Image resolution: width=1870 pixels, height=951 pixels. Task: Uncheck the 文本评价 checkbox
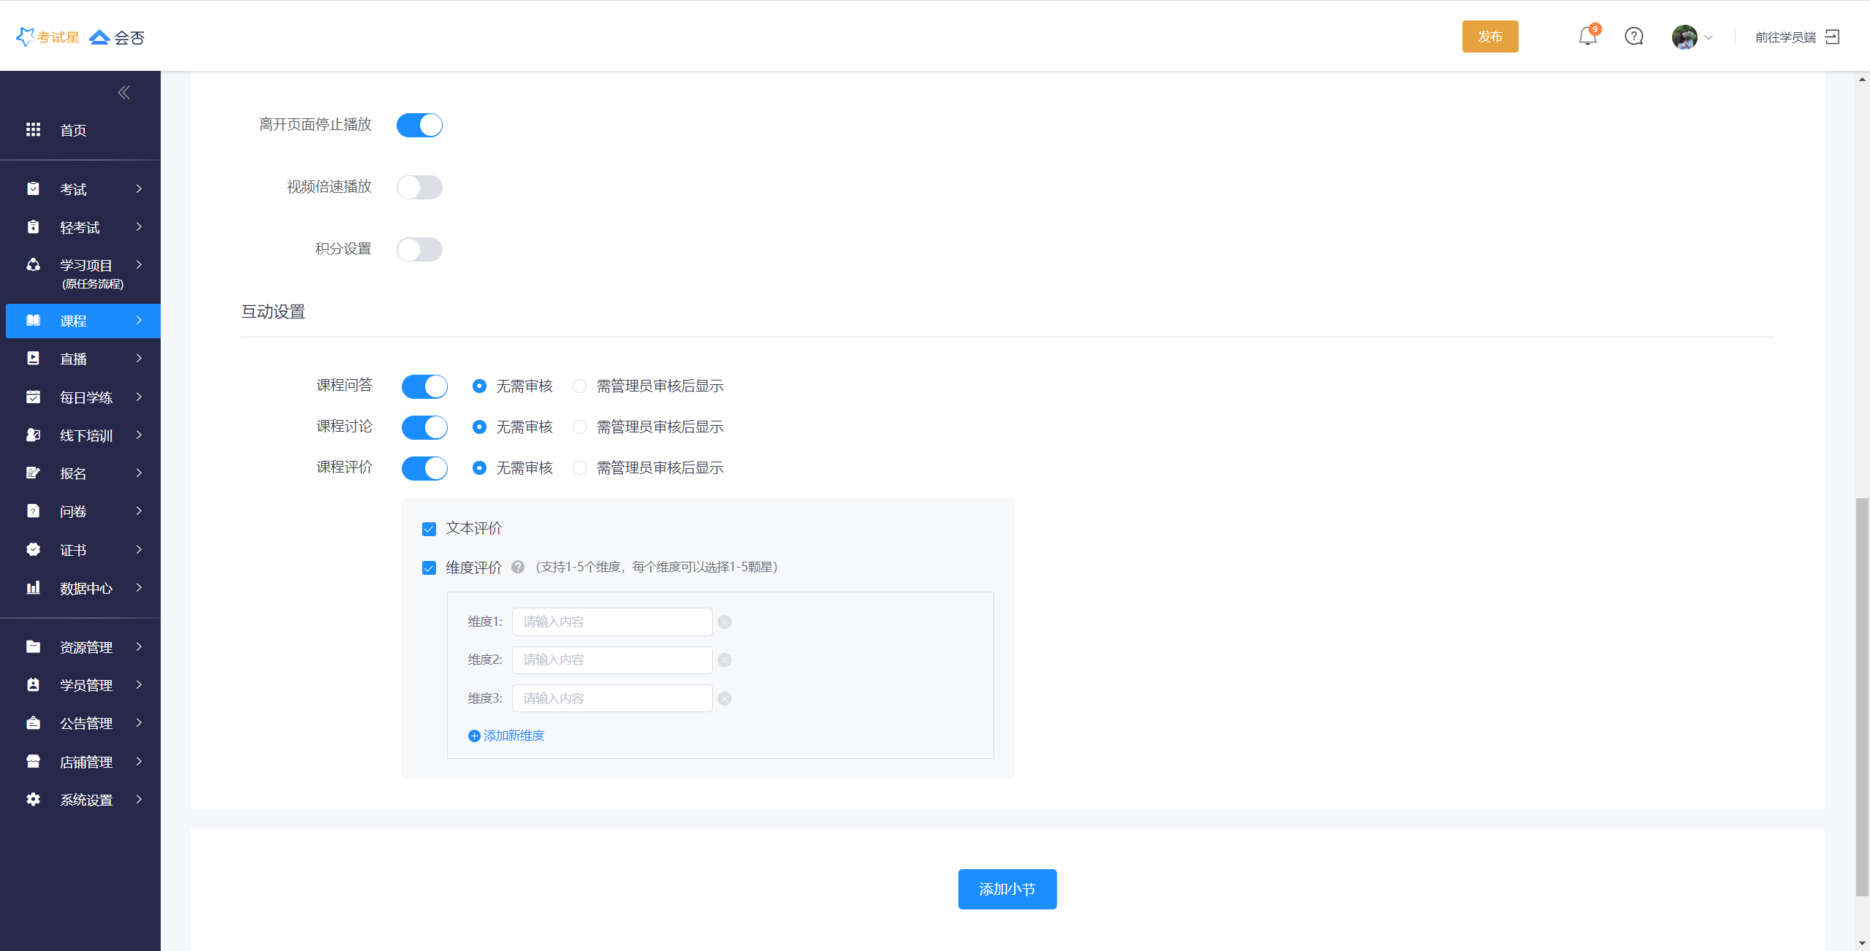tap(429, 529)
